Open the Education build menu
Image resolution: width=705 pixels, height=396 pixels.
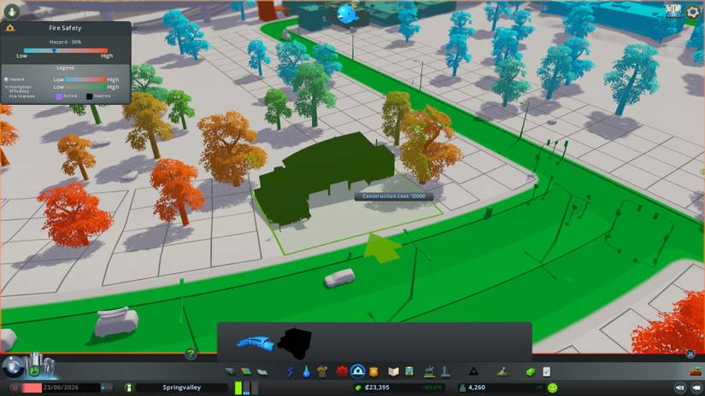click(x=393, y=372)
